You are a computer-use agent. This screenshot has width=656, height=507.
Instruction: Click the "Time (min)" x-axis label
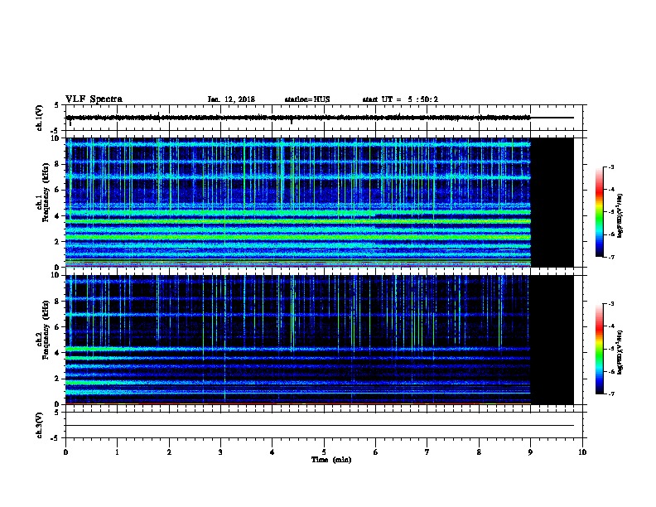(331, 460)
